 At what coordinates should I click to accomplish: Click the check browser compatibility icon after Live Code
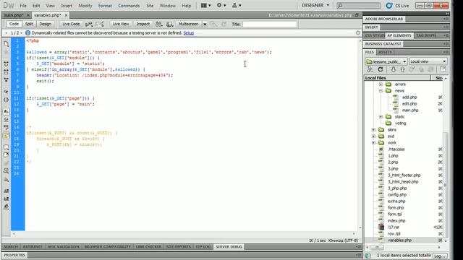pyautogui.click(x=88, y=24)
